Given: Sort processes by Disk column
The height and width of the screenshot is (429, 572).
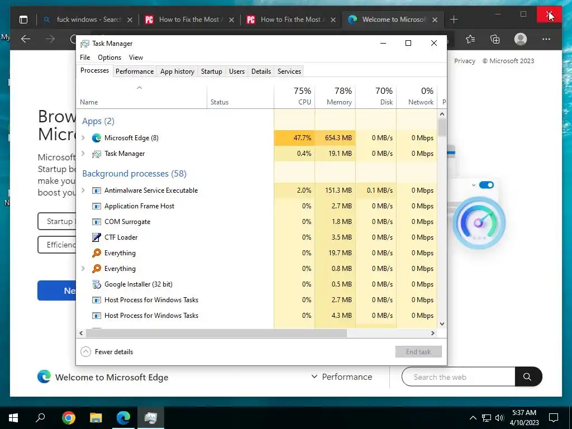Looking at the screenshot, I should 376,96.
